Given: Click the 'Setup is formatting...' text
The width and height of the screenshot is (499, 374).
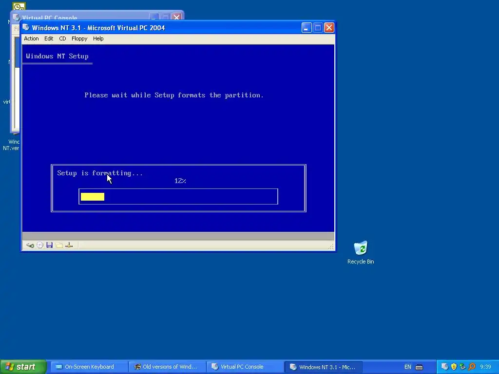Looking at the screenshot, I should point(100,173).
